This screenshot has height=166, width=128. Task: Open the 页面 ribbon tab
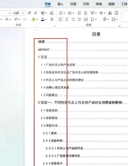pyautogui.click(x=73, y=4)
